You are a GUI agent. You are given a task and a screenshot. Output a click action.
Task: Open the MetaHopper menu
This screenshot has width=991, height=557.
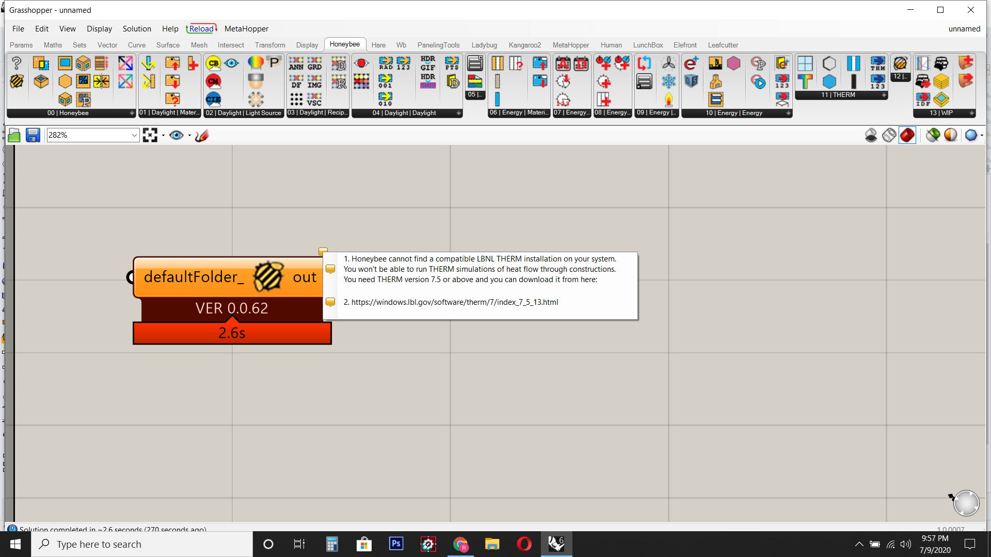pyautogui.click(x=246, y=29)
